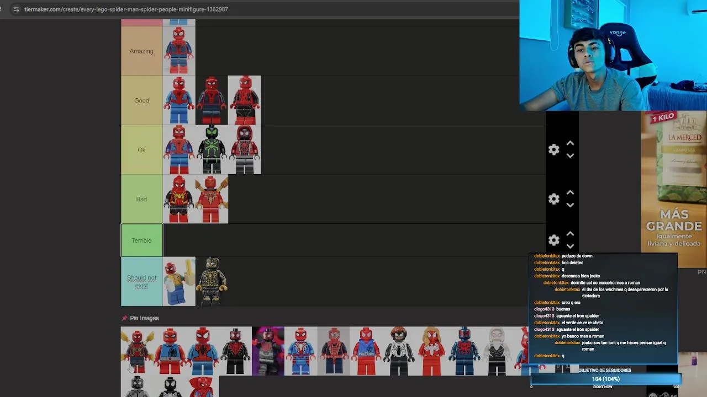Select the dark blue Spider-Man 2099 figure
The image size is (707, 397).
463,351
